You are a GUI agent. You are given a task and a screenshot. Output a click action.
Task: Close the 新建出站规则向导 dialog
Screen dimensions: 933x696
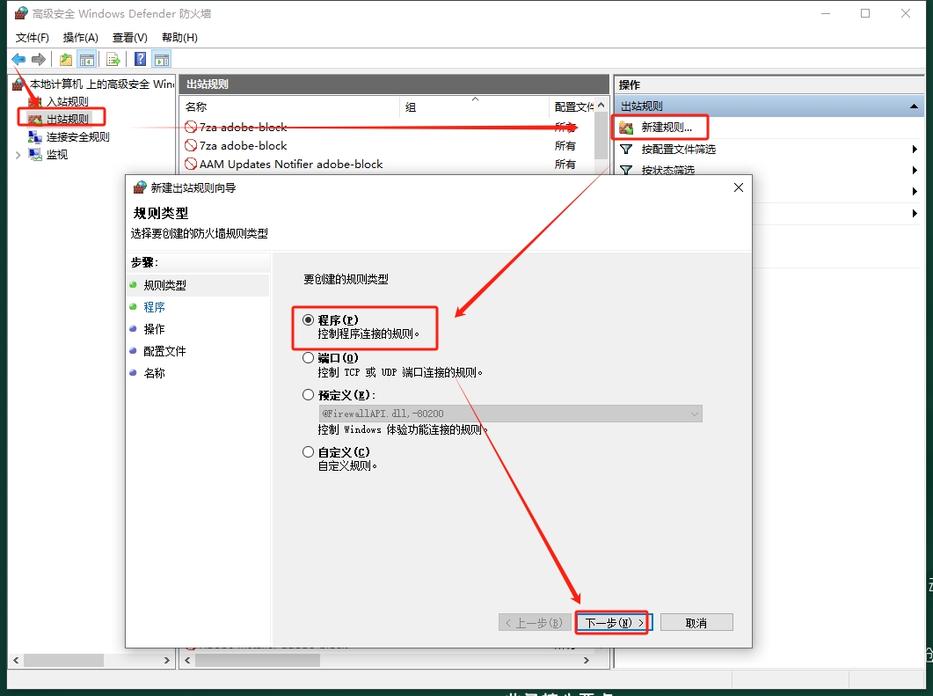(739, 187)
